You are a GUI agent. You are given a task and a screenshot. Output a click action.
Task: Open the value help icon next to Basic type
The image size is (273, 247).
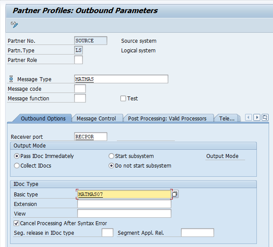[x=175, y=194]
